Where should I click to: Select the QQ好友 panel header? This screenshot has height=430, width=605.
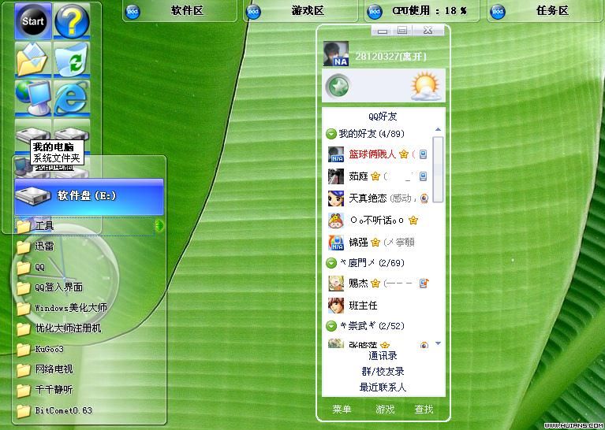(x=383, y=116)
